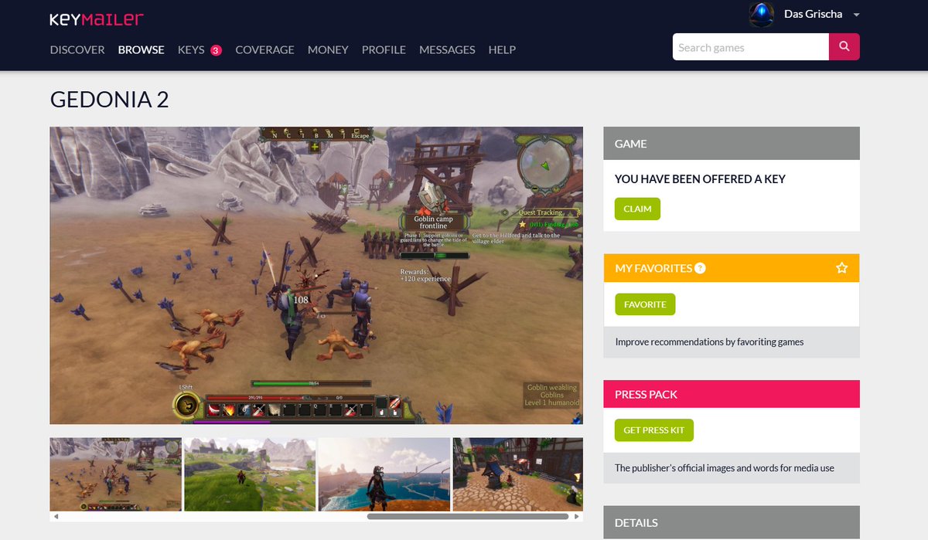Click the main Gedonia 2 screenshot
The image size is (928, 540).
tap(316, 276)
